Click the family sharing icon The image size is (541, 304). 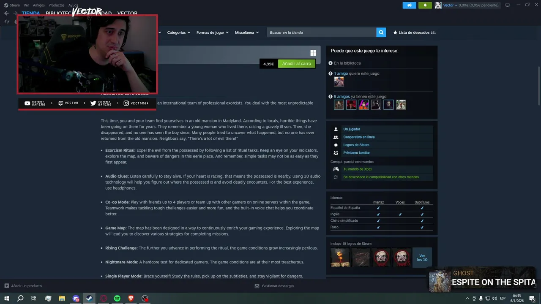click(336, 153)
